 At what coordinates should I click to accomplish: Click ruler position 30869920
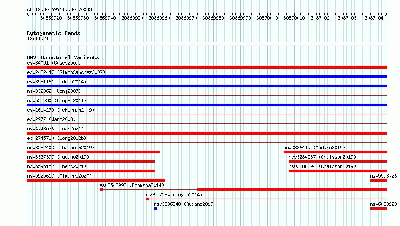[x=51, y=18]
